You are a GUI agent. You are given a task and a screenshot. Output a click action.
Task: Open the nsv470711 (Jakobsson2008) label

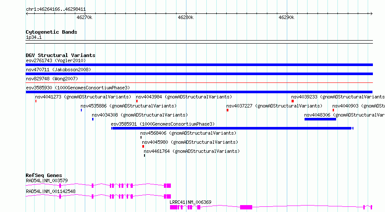pyautogui.click(x=58, y=70)
